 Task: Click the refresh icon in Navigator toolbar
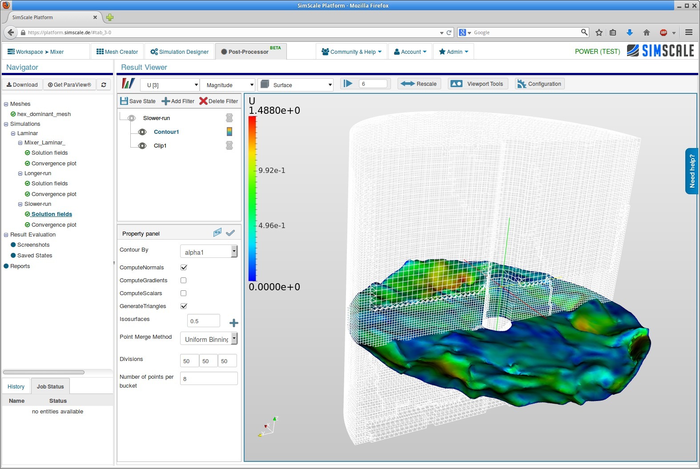(104, 85)
